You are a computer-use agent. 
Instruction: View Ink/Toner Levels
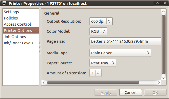(21, 43)
